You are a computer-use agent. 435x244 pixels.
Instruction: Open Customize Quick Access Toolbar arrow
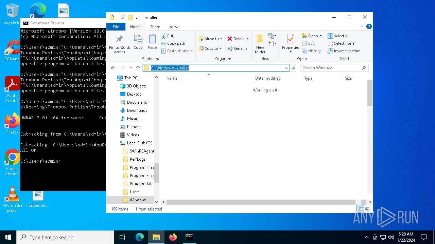pos(137,18)
